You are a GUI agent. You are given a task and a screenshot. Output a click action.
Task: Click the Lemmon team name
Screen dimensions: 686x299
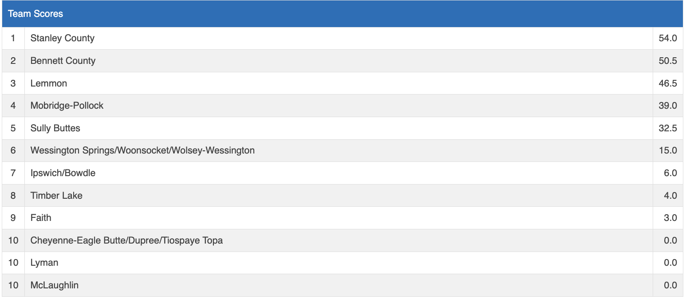[x=49, y=83]
